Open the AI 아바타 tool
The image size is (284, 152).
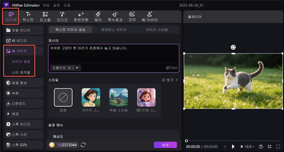[x=150, y=17]
